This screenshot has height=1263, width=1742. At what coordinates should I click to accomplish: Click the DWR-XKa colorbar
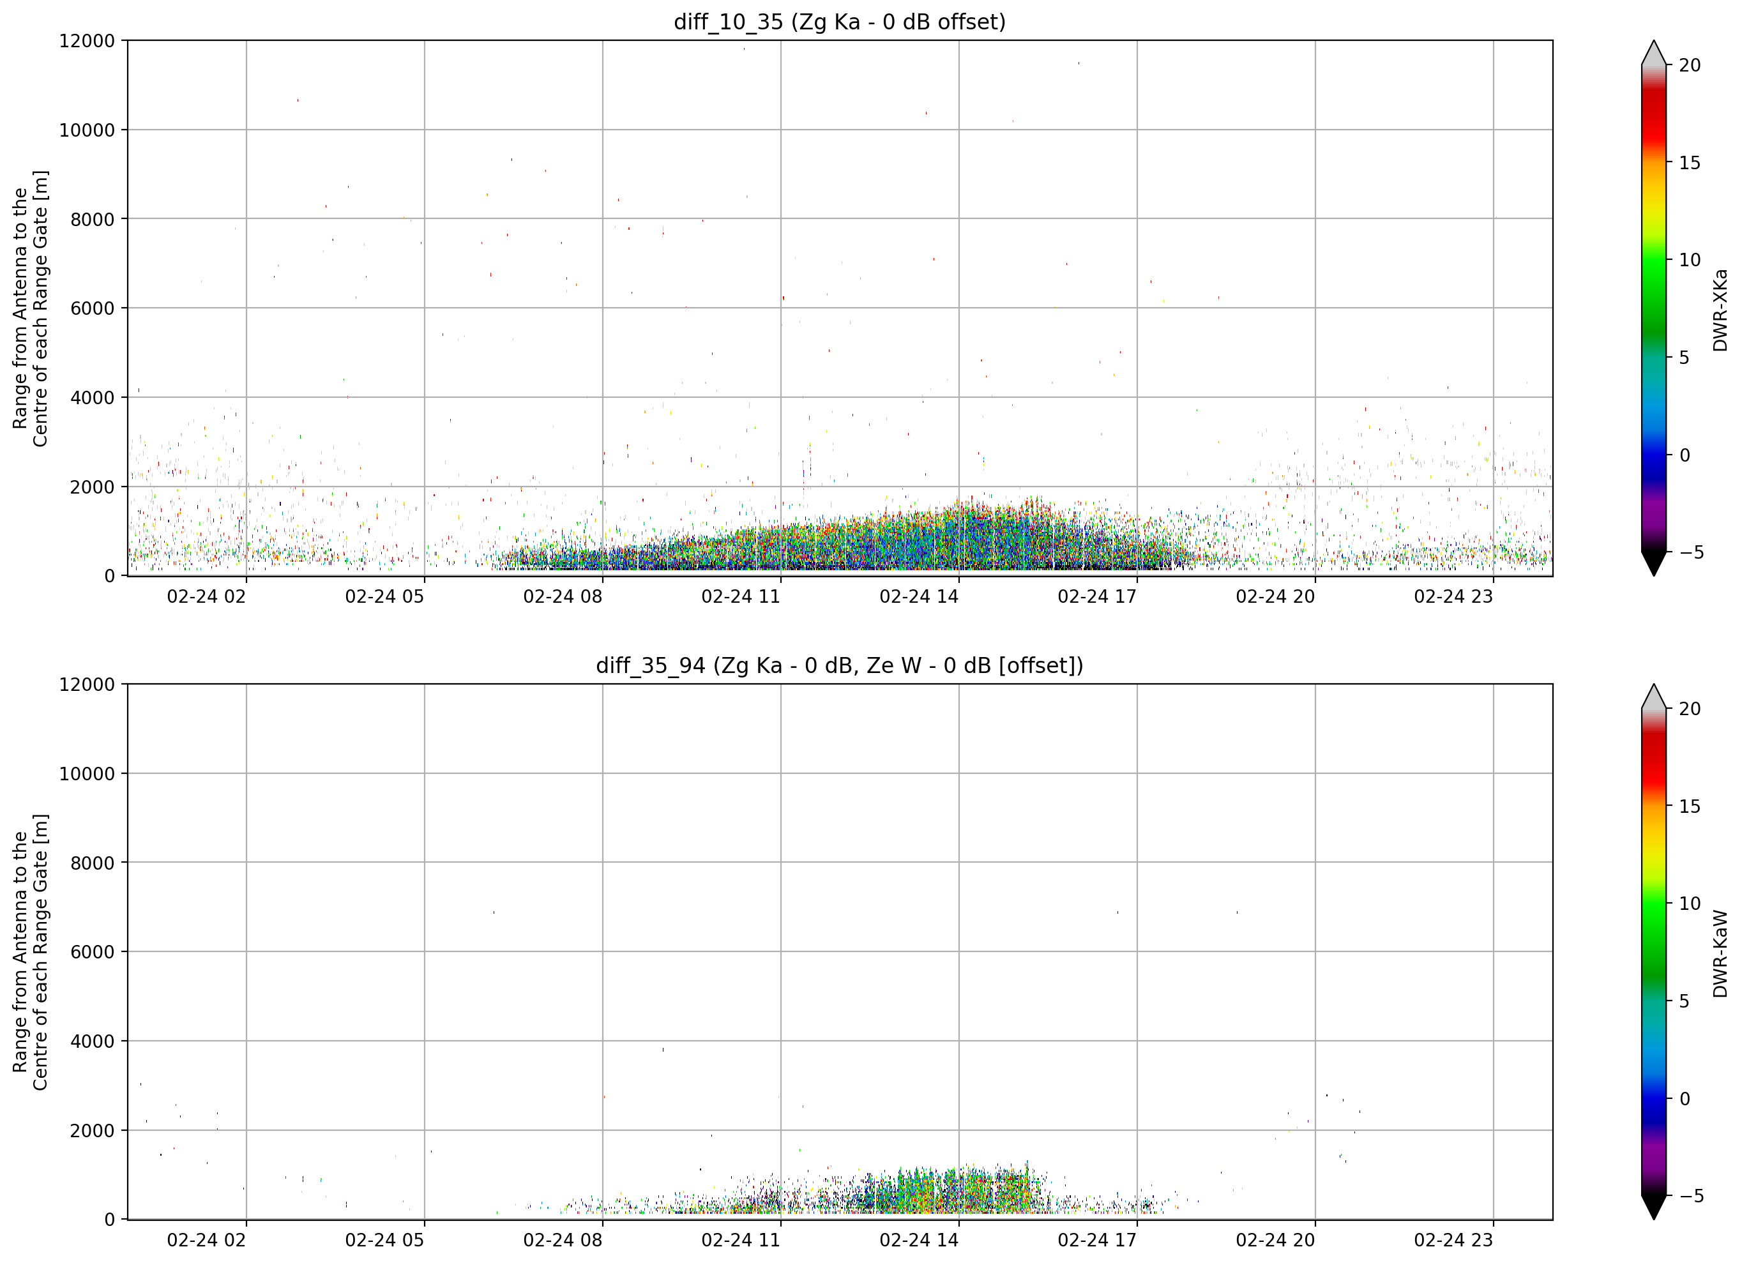(x=1654, y=308)
